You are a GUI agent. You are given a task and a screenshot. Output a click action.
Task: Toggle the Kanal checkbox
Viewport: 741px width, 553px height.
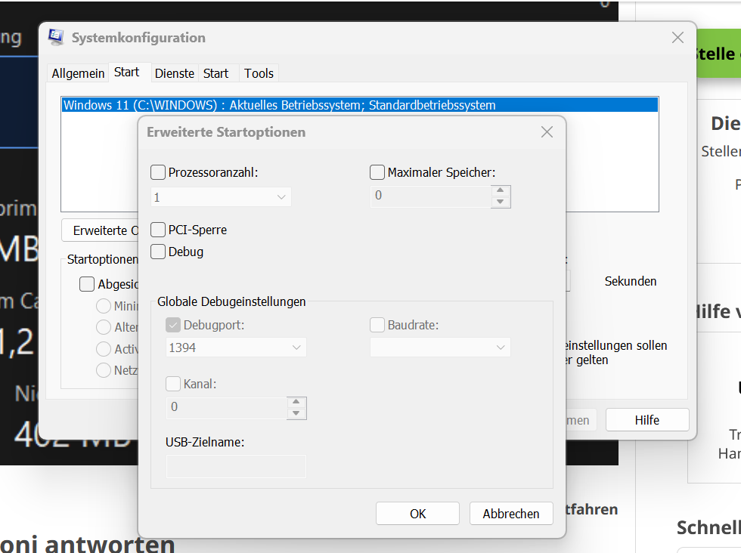pyautogui.click(x=173, y=384)
